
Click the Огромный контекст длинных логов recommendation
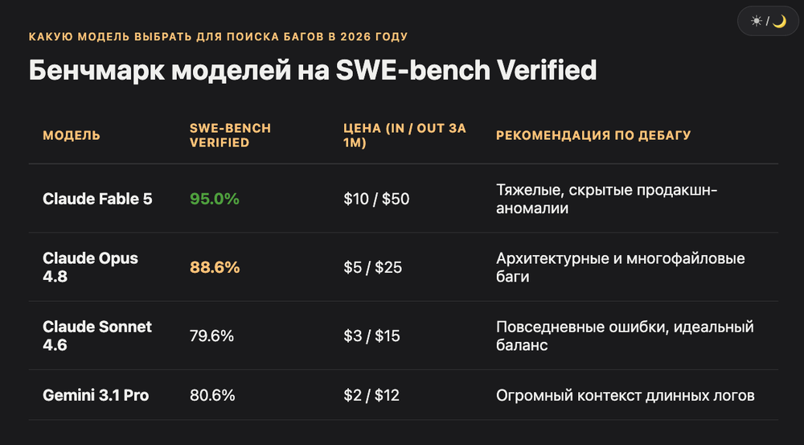(x=625, y=395)
